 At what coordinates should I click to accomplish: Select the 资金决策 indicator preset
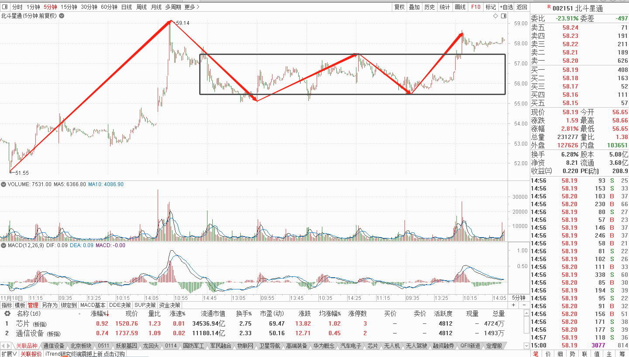tap(170, 305)
